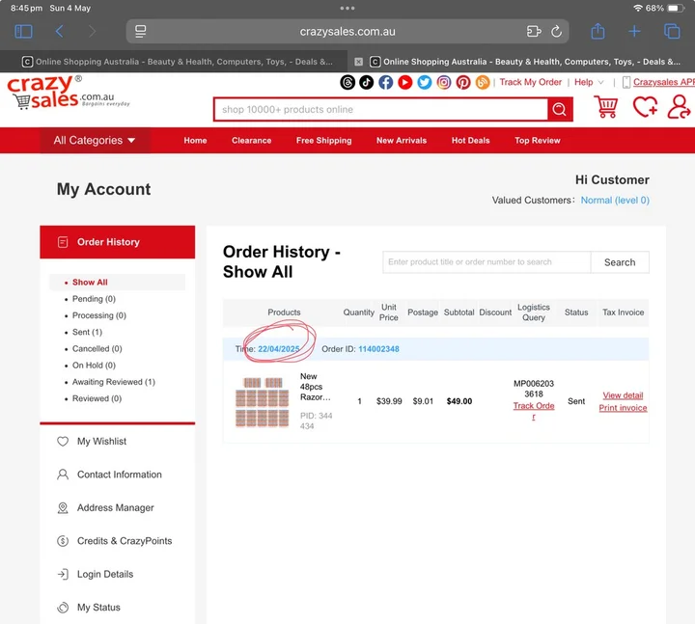The height and width of the screenshot is (624, 695).
Task: Open the Hot Deals menu item
Action: (470, 141)
